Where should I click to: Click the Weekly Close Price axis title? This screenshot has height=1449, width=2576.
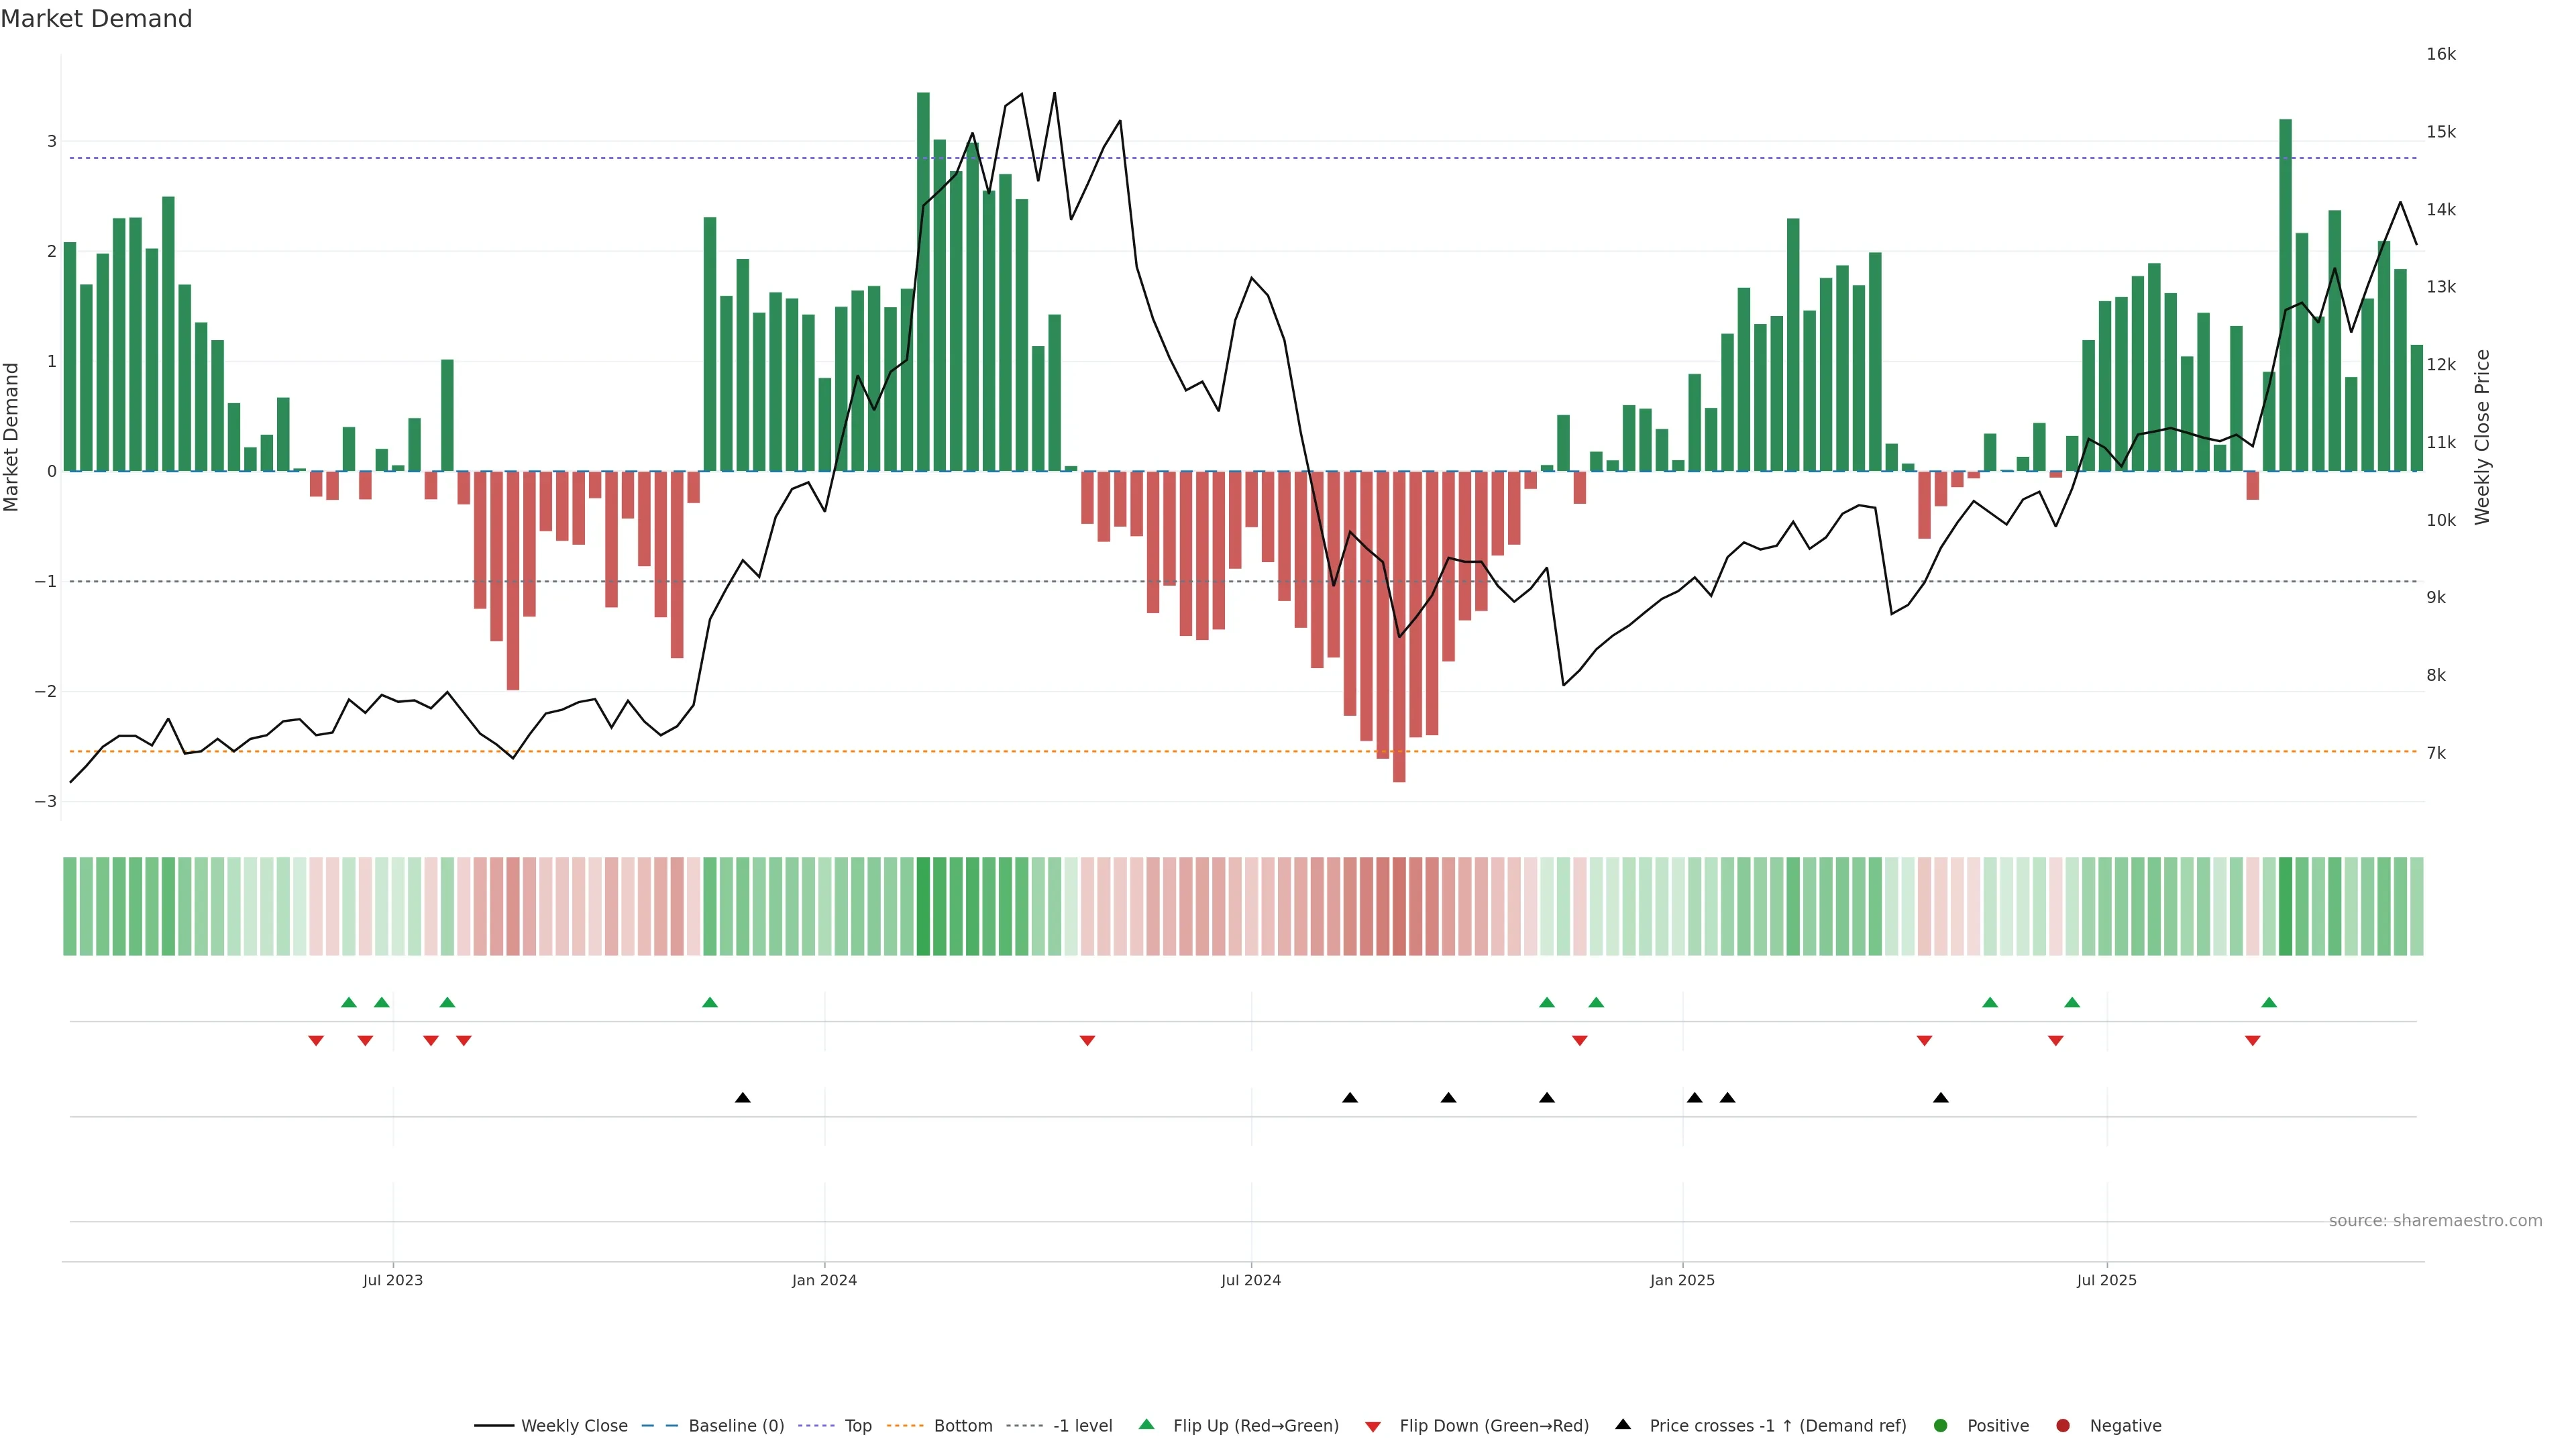click(2482, 437)
